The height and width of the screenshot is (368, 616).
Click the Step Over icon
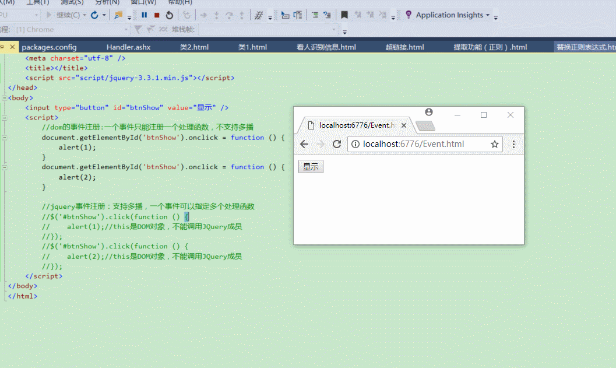(x=229, y=15)
